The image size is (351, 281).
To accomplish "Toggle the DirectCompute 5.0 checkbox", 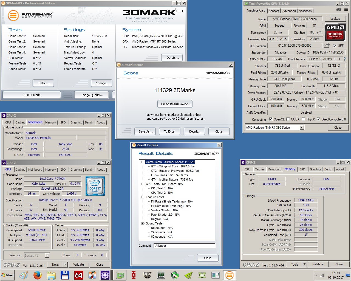I will point(318,119).
